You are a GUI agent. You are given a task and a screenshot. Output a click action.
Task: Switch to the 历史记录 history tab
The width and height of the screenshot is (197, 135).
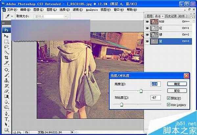click(171, 16)
